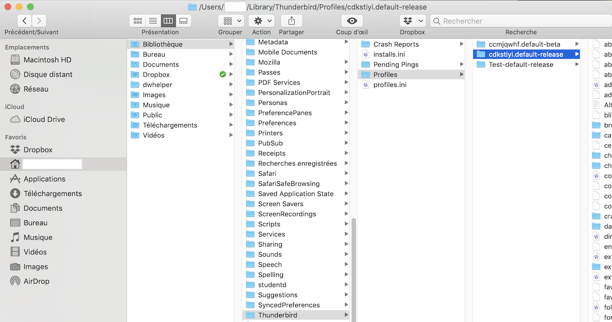Expand Crash Reports folder arrow
612x322 pixels.
462,44
